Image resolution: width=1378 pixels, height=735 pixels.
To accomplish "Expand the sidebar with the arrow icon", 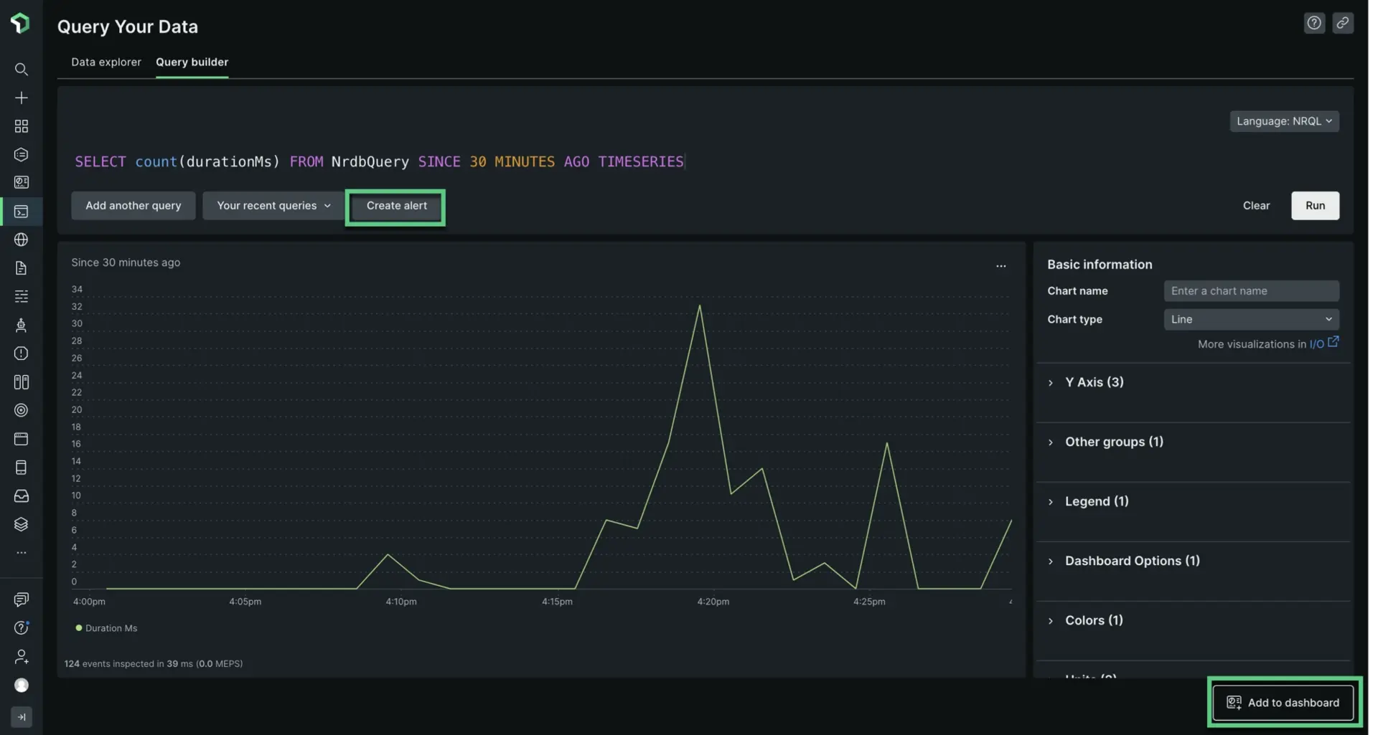I will 22,717.
